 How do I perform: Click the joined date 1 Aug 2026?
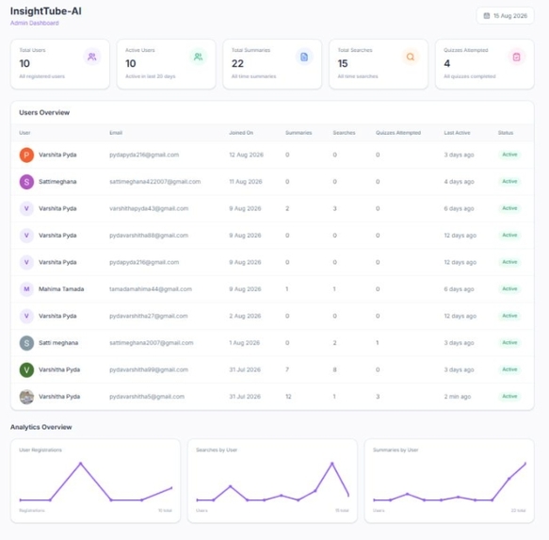[245, 343]
